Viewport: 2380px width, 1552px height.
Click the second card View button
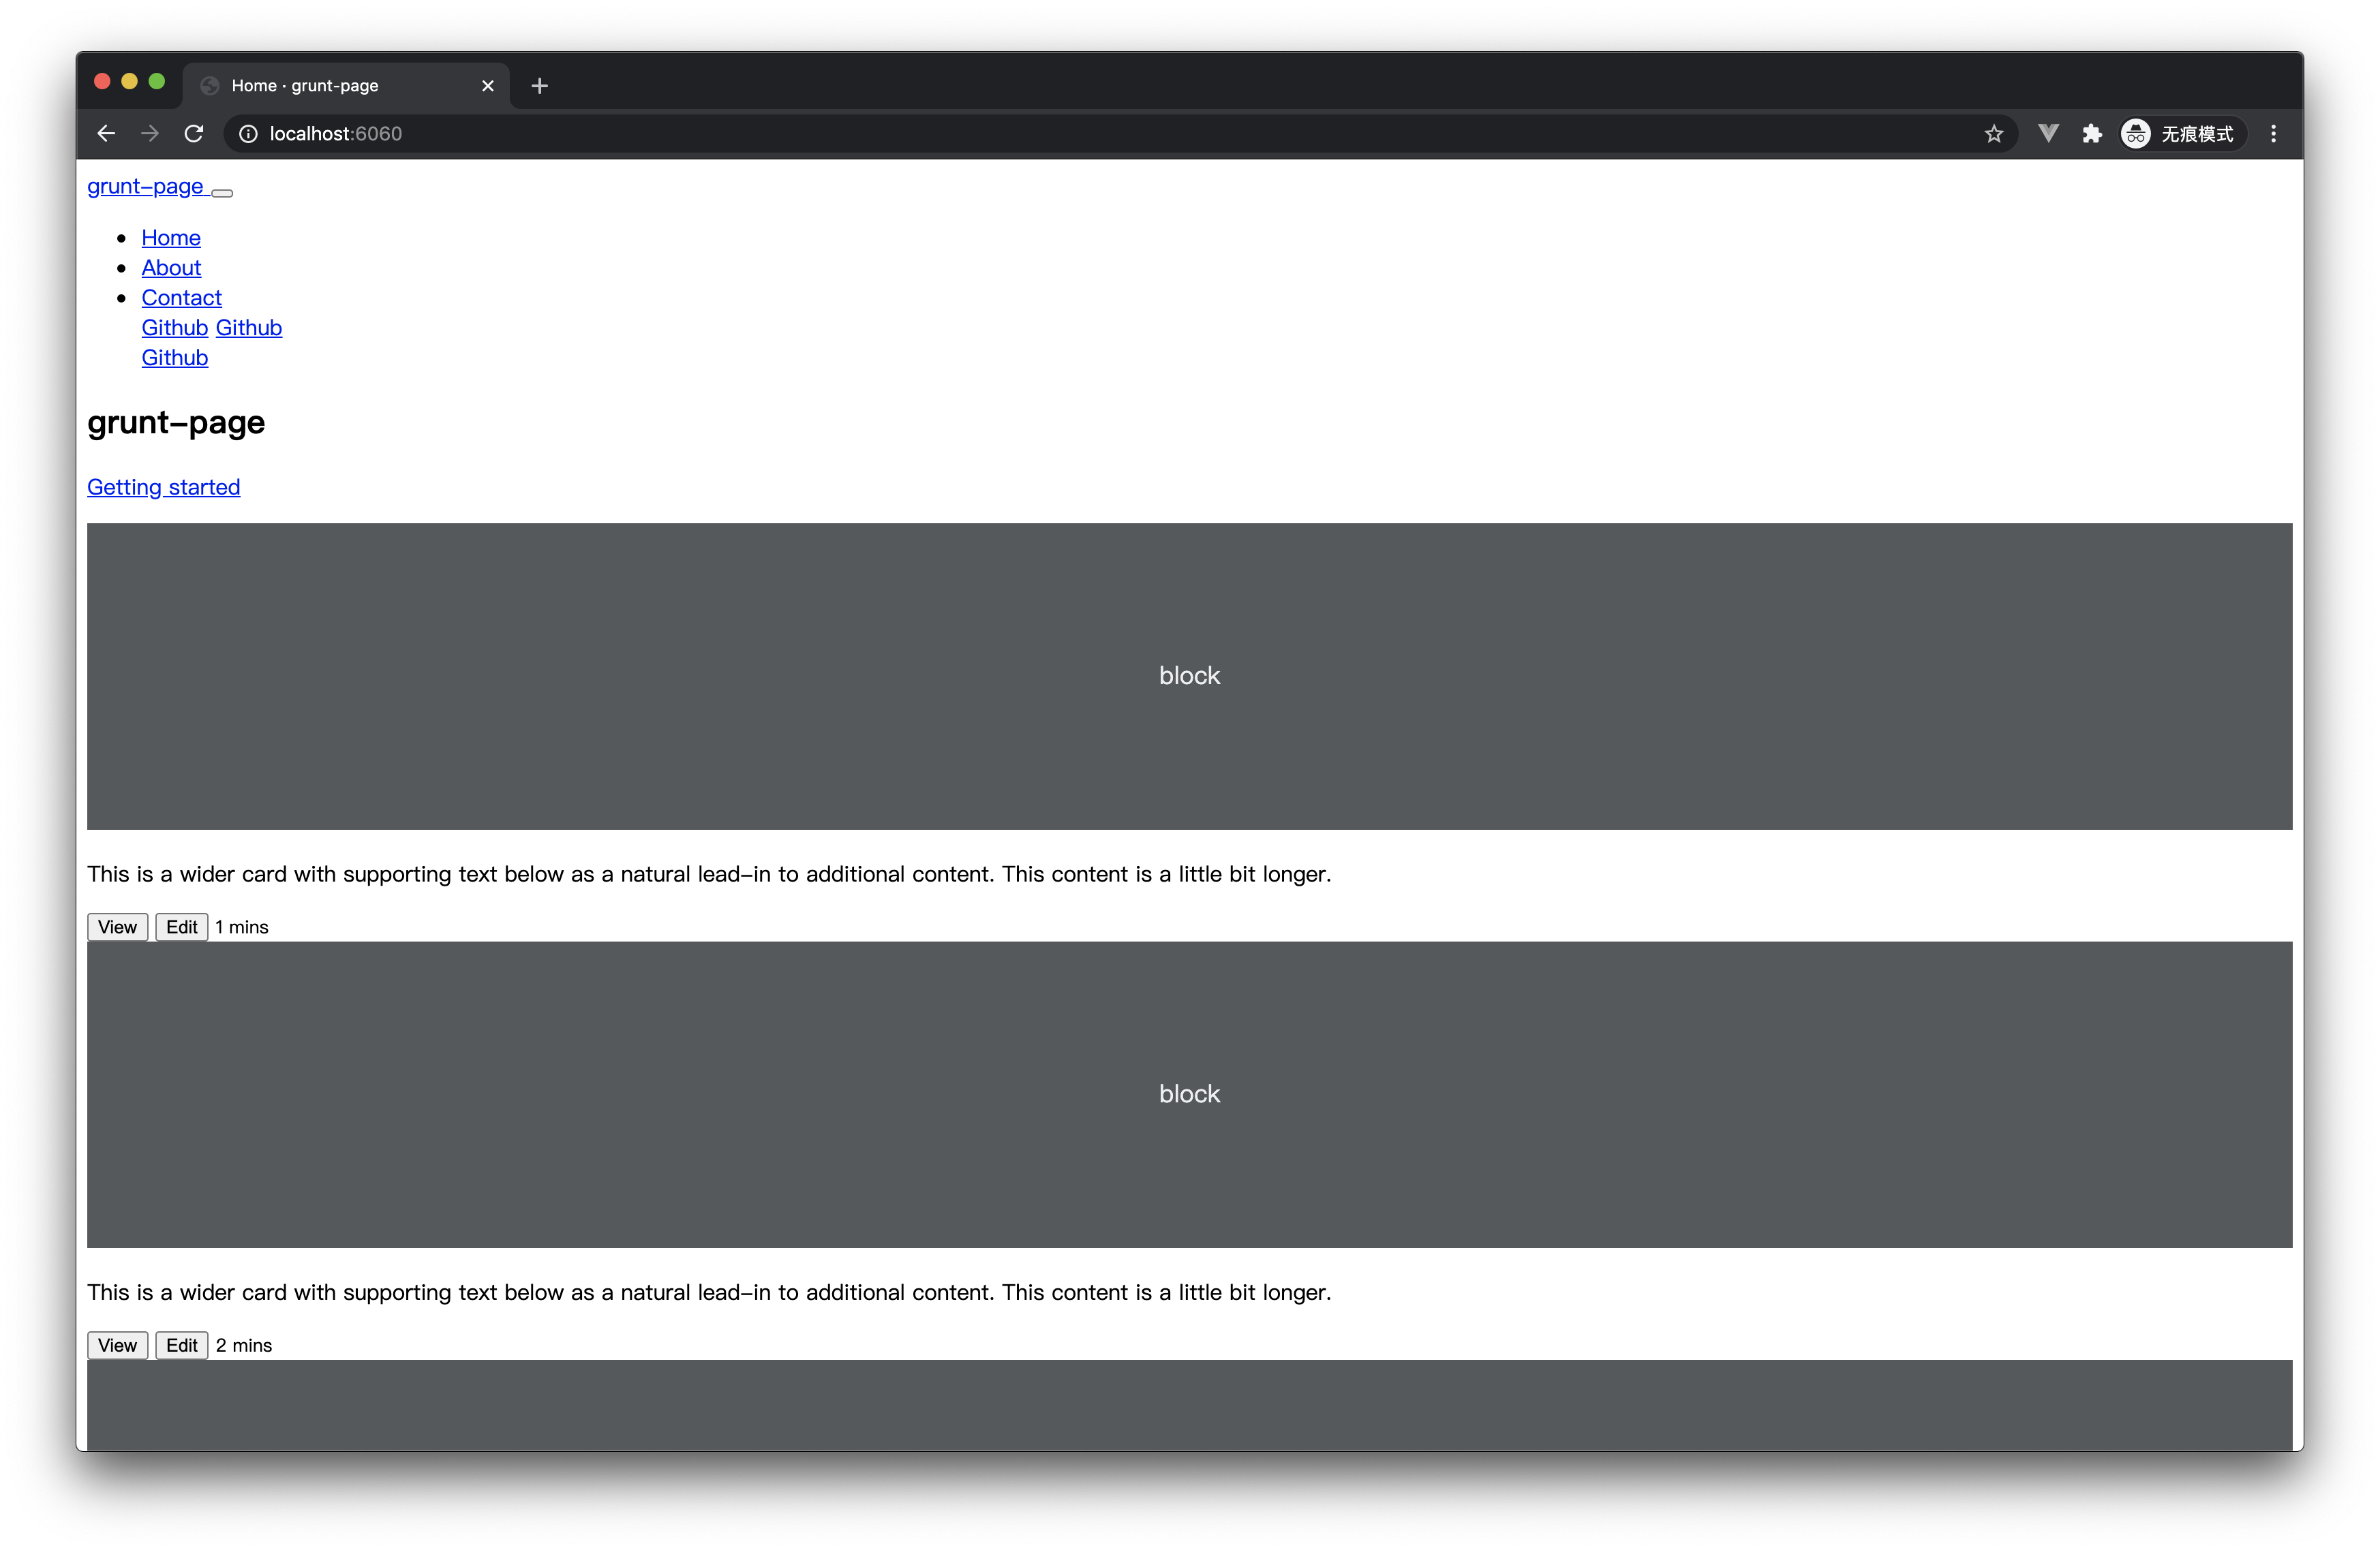117,1344
